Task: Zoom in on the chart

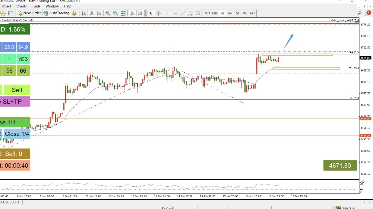Action: (x=108, y=13)
